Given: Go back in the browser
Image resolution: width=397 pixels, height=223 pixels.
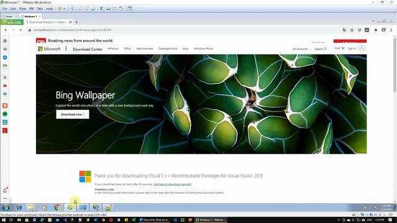Looking at the screenshot, I should (x=6, y=30).
